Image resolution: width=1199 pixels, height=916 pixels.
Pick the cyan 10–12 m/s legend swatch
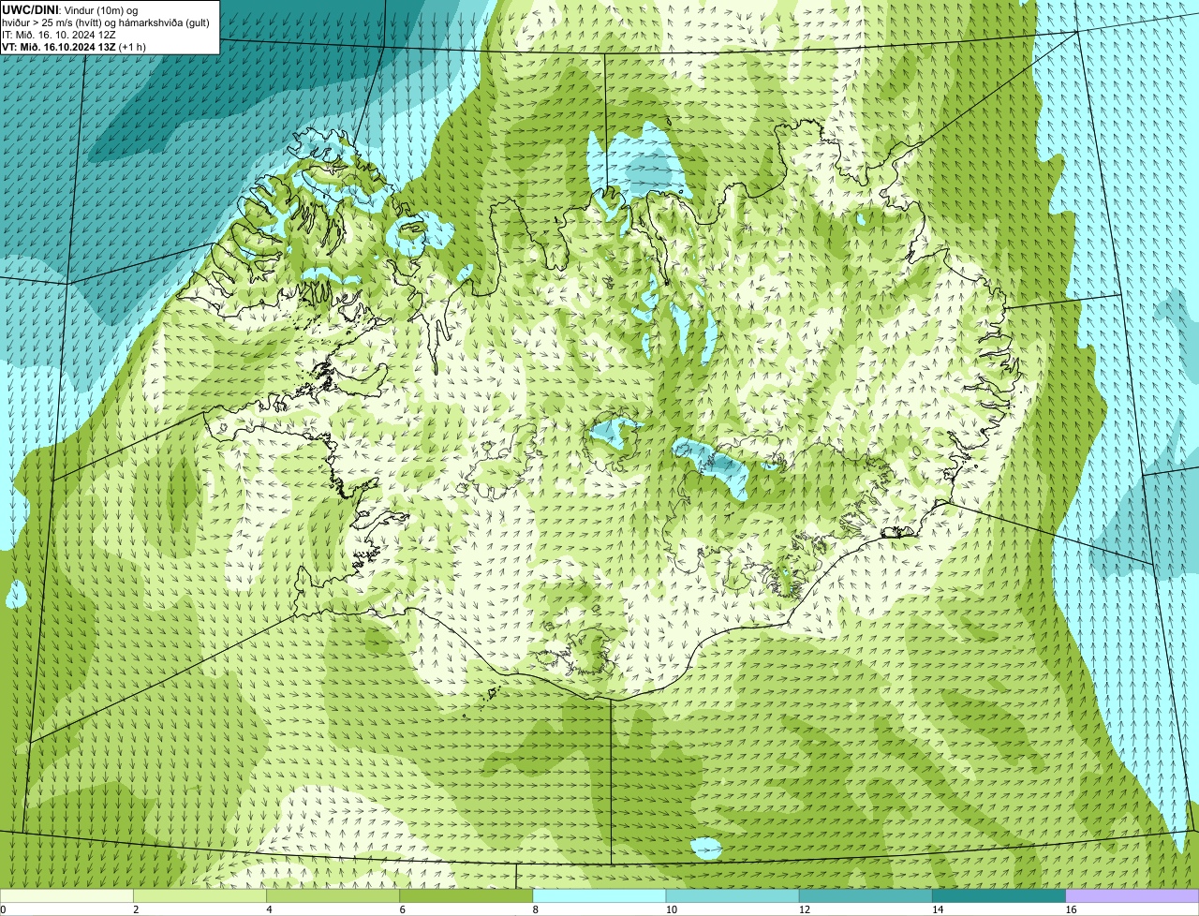point(733,895)
